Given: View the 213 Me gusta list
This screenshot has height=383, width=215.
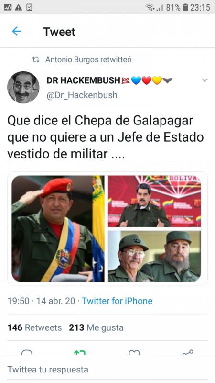Looking at the screenshot, I should pyautogui.click(x=96, y=327).
